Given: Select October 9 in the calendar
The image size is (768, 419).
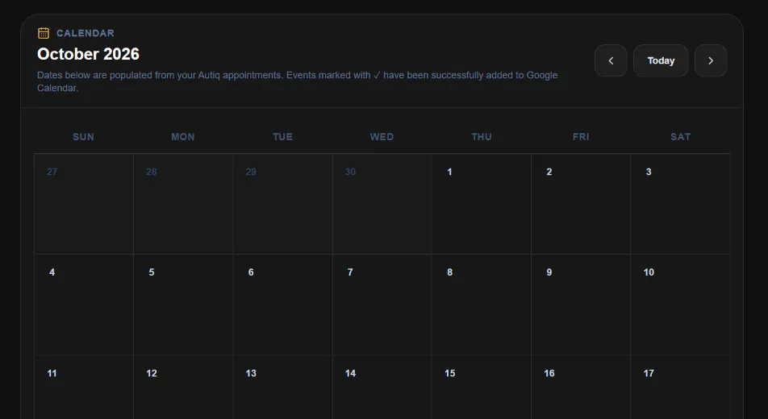Looking at the screenshot, I should tap(581, 305).
